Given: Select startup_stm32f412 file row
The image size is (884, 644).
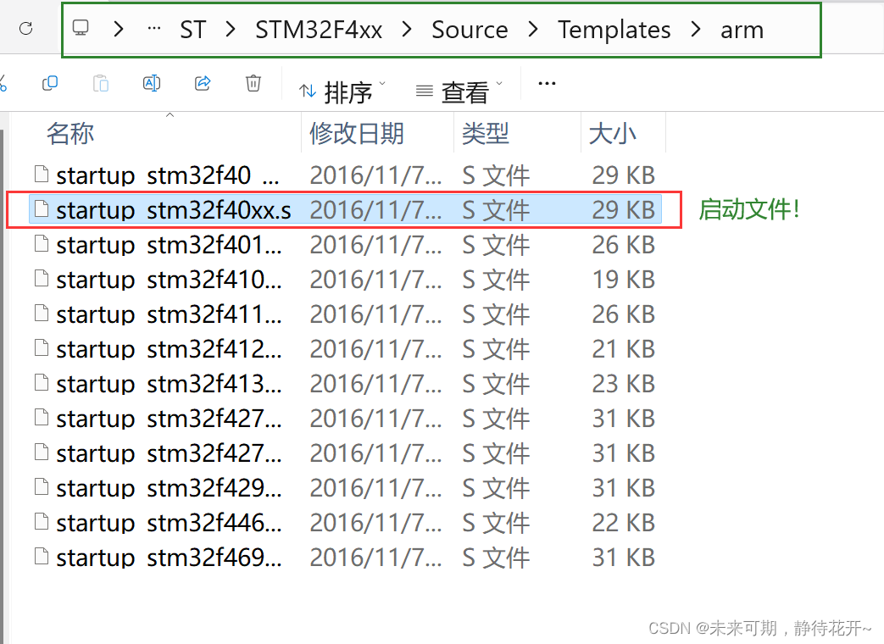Looking at the screenshot, I should 345,349.
